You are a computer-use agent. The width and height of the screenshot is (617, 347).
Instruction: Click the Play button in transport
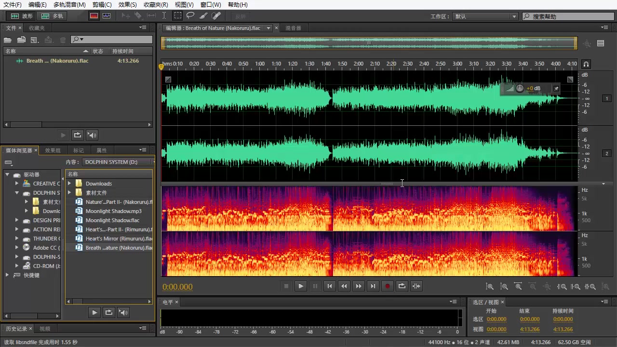click(301, 286)
